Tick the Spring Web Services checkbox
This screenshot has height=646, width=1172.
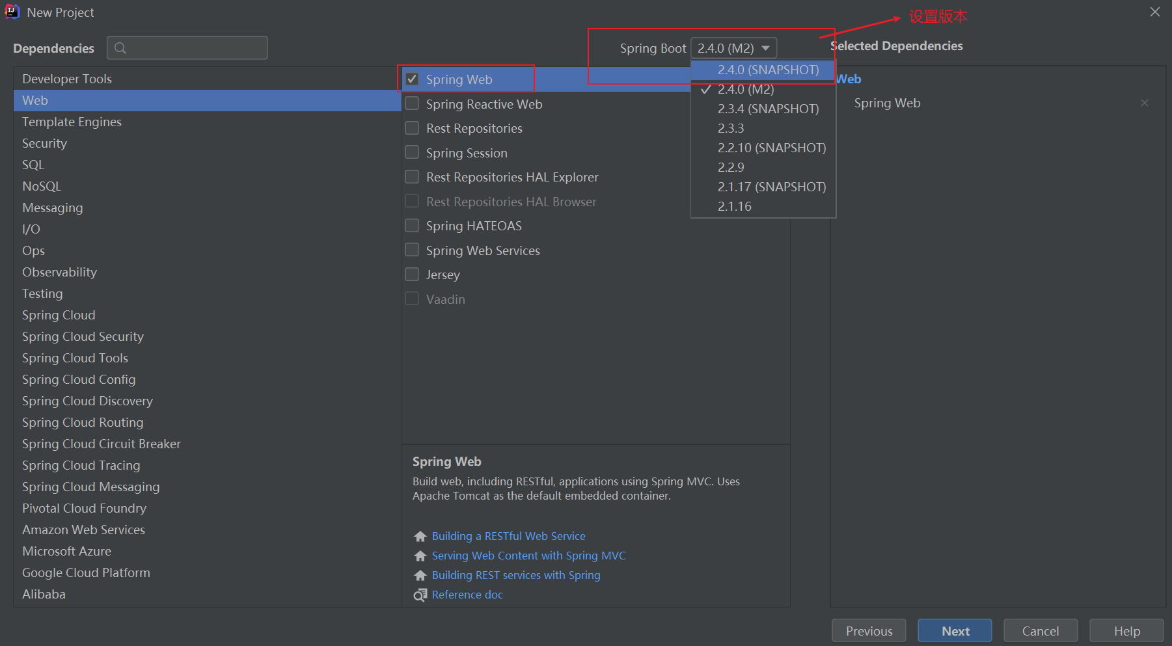click(412, 250)
